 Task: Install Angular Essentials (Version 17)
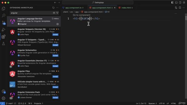pyautogui.click(x=55, y=66)
